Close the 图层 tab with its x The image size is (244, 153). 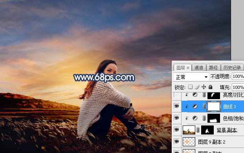point(188,68)
